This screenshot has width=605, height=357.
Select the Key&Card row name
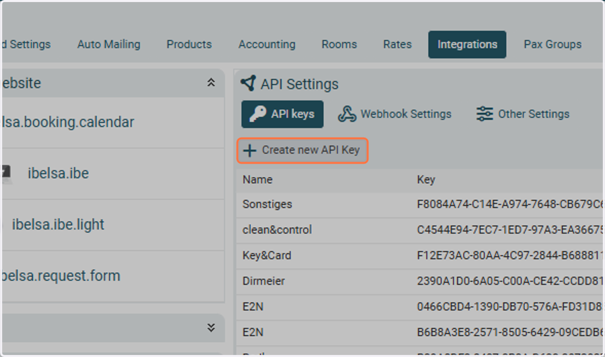click(267, 256)
